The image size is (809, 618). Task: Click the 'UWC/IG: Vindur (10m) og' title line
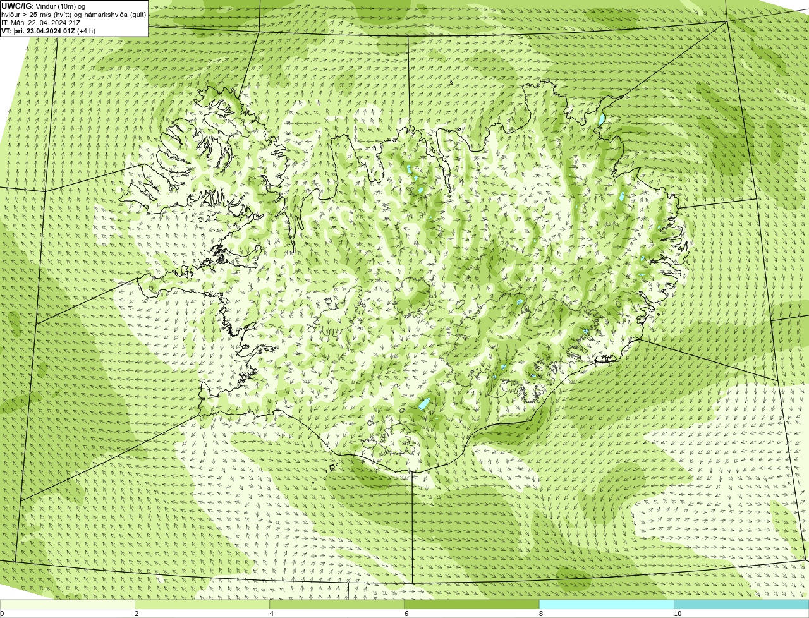tap(43, 6)
